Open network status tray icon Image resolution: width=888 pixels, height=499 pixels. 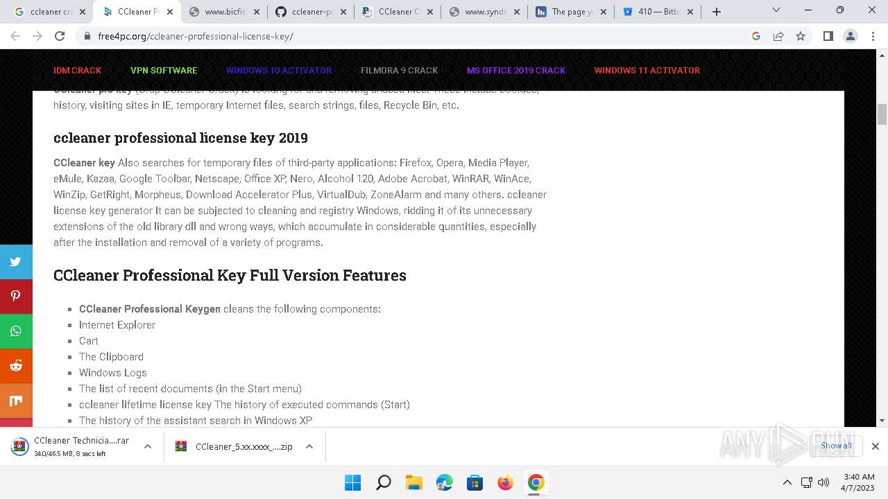click(x=806, y=482)
